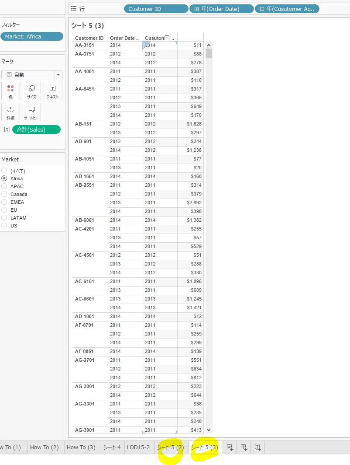Click the new worksheet icon

click(230, 447)
